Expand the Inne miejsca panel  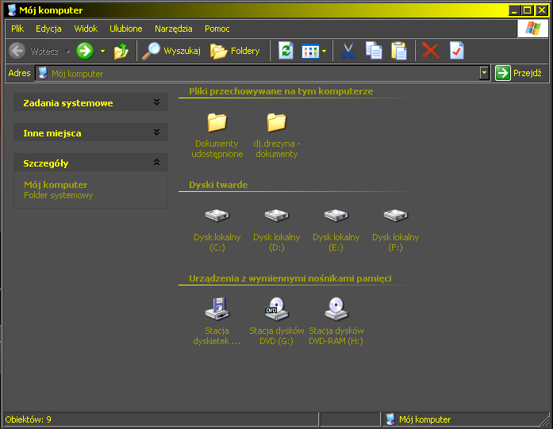click(x=156, y=132)
